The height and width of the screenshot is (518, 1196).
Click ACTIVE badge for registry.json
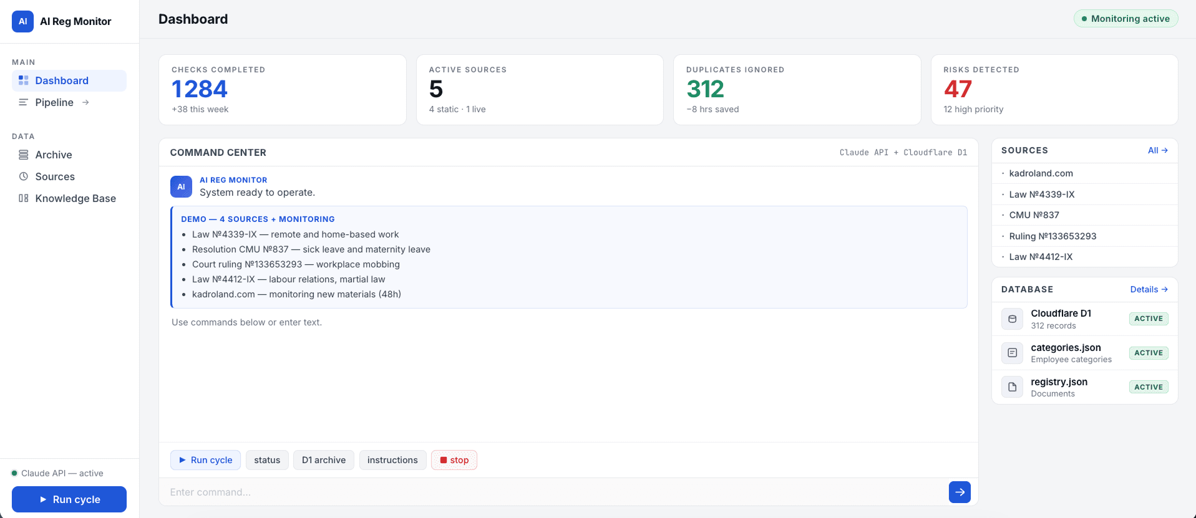tap(1149, 387)
